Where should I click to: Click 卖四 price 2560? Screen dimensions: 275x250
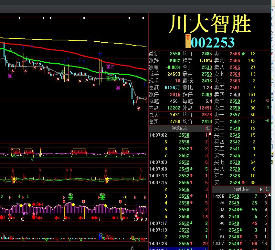click(235, 95)
